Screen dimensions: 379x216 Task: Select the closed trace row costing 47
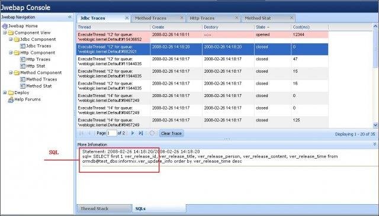tap(203, 62)
